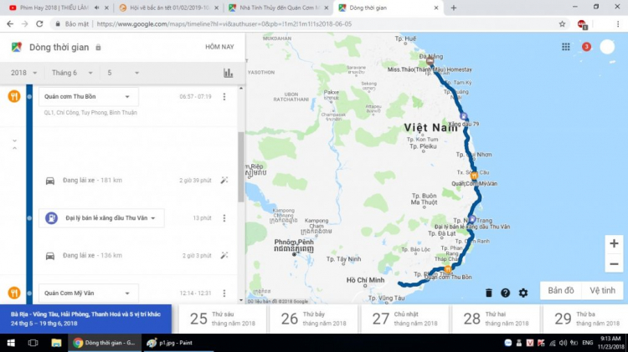Click the privacy lock icon next to Dòng thời gian
The image size is (628, 352).
98,47
